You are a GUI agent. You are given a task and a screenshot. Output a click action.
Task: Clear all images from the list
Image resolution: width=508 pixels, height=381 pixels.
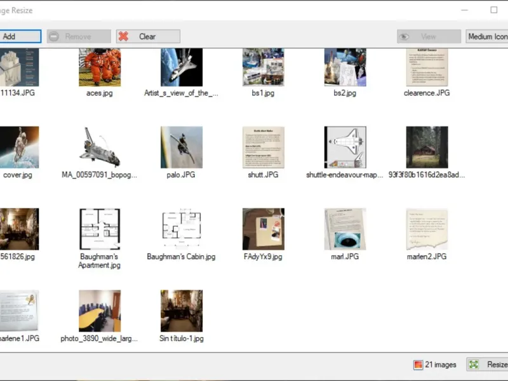pyautogui.click(x=148, y=36)
